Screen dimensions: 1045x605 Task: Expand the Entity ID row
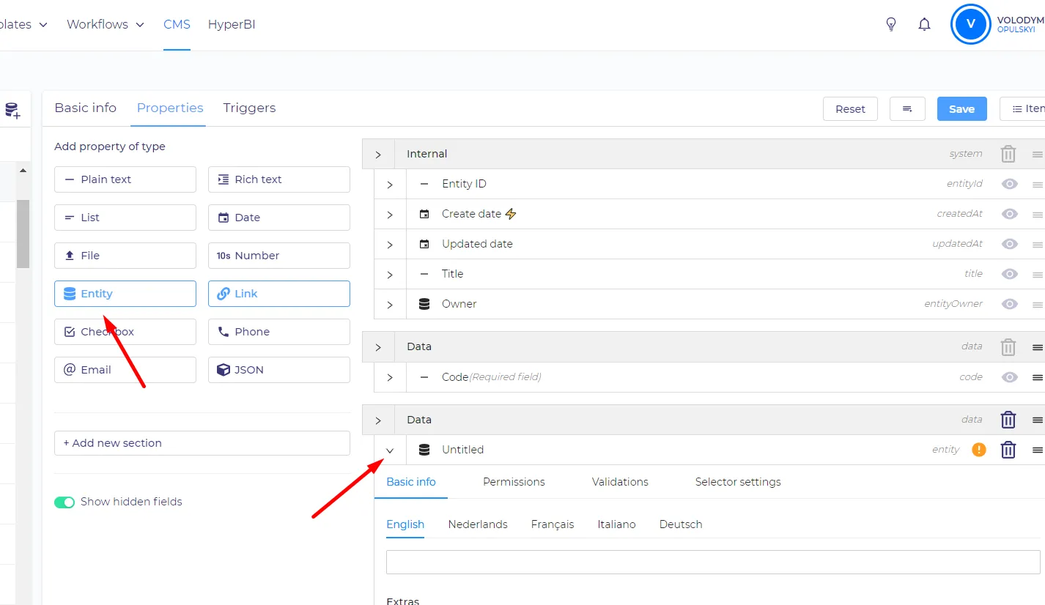pyautogui.click(x=390, y=185)
